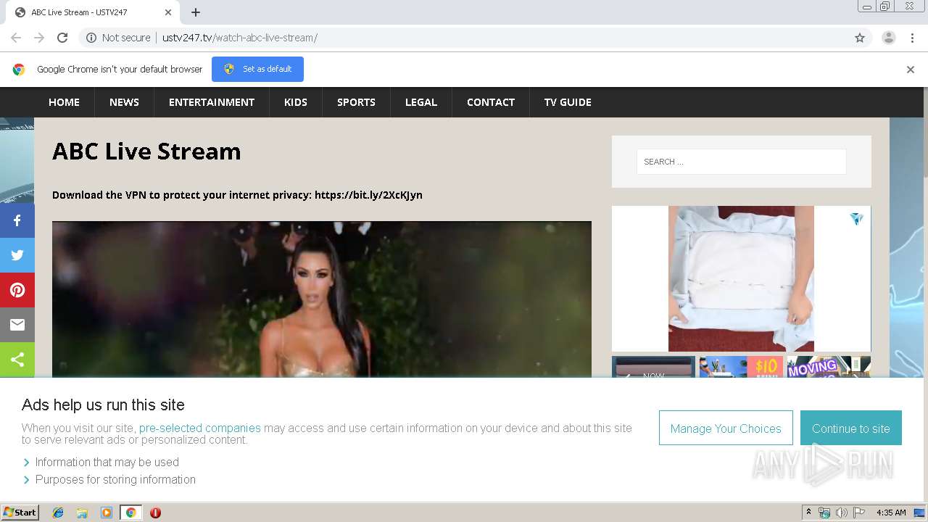Open HOME navigation item

tap(64, 102)
